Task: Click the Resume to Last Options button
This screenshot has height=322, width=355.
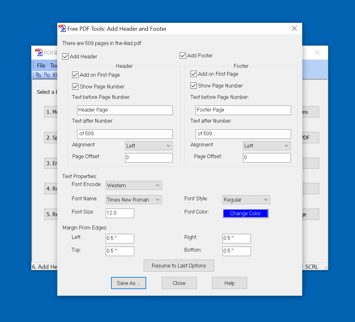Action: (x=179, y=266)
